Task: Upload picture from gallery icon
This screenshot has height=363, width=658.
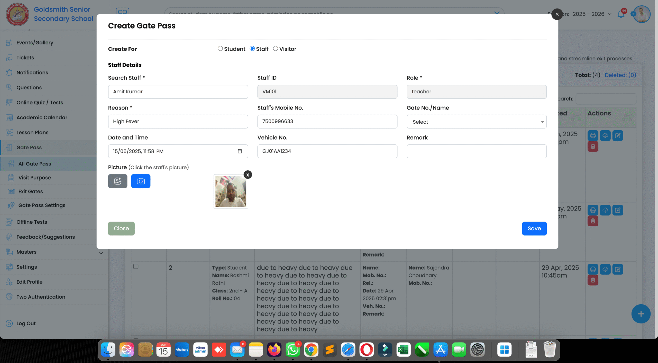Action: [117, 181]
